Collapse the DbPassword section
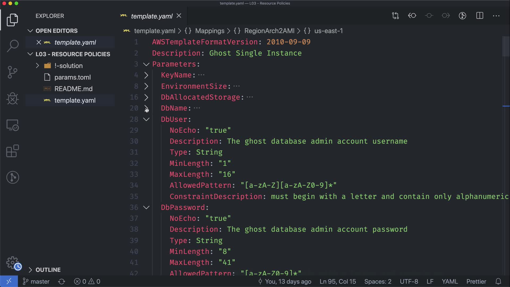The height and width of the screenshot is (287, 510). tap(146, 207)
